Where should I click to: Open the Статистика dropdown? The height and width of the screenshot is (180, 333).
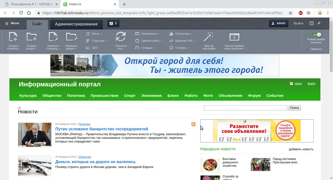(182, 34)
